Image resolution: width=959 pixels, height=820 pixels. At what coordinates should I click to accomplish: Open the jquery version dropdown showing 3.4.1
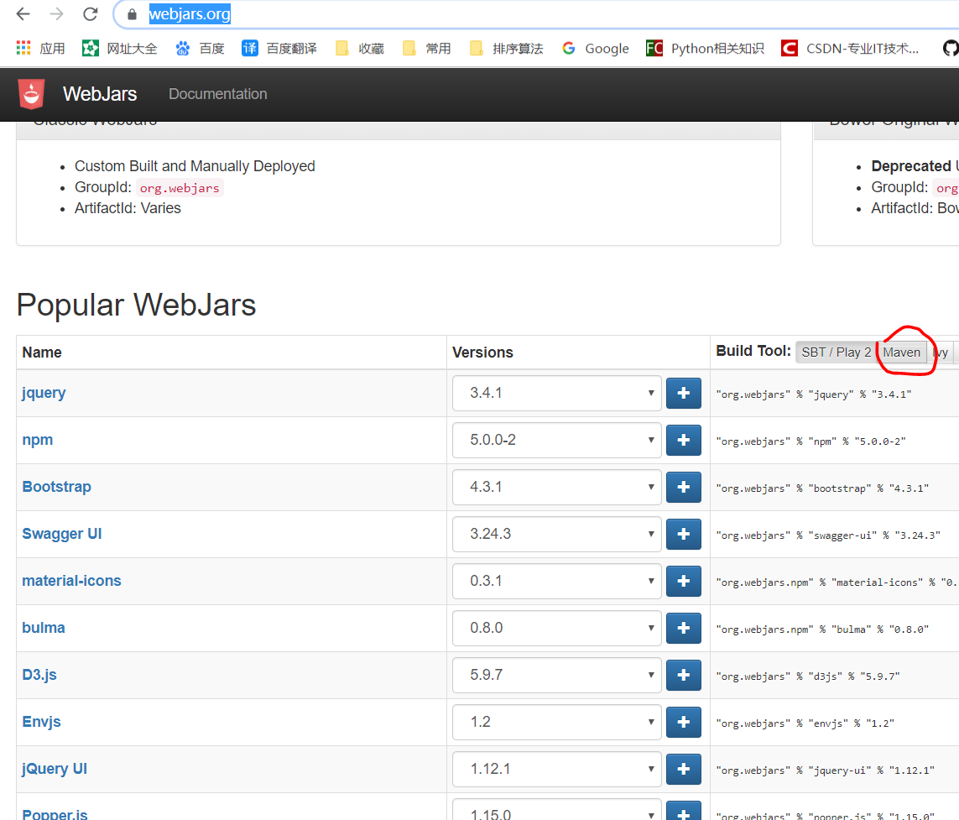pos(557,393)
